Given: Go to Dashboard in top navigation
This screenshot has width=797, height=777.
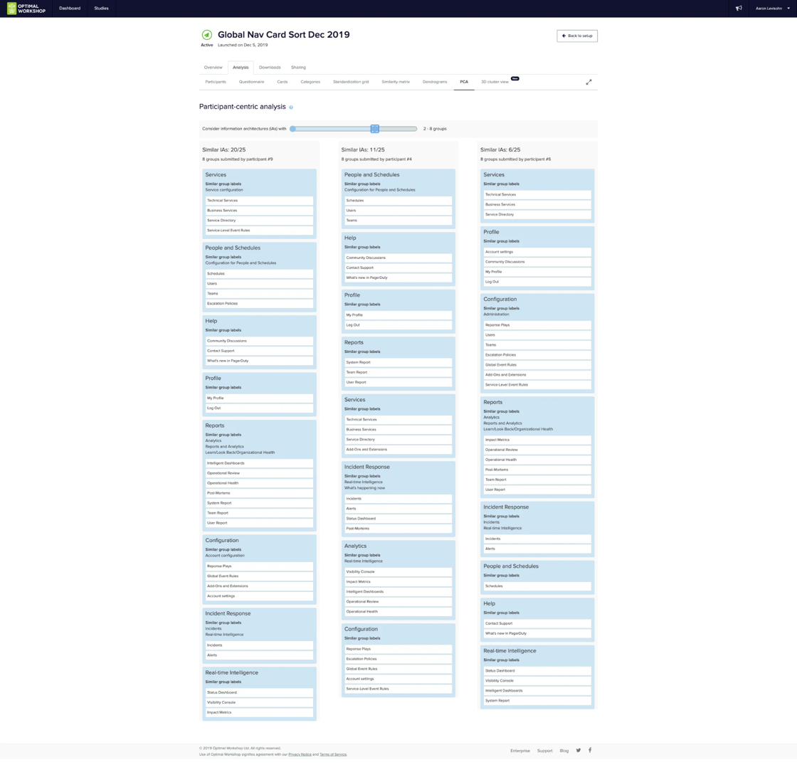Looking at the screenshot, I should 70,8.
